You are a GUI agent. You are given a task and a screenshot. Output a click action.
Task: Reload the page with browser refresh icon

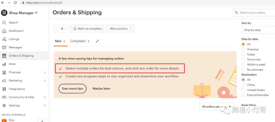[x=15, y=3]
